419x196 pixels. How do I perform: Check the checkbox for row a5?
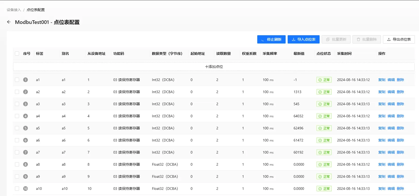tap(17, 128)
